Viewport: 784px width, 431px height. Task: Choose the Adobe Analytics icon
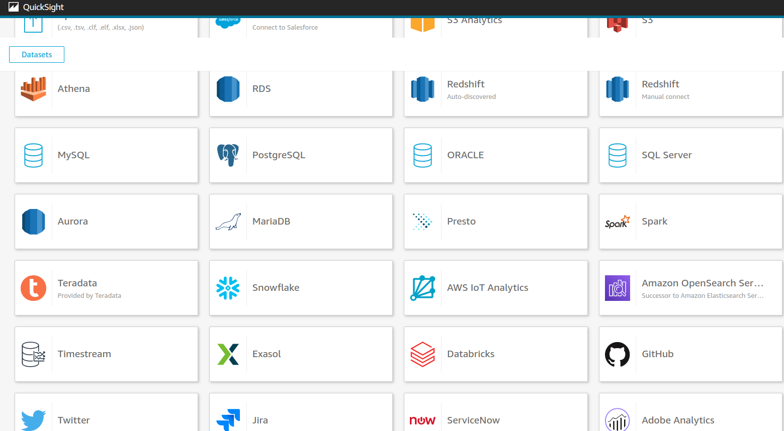pos(618,420)
